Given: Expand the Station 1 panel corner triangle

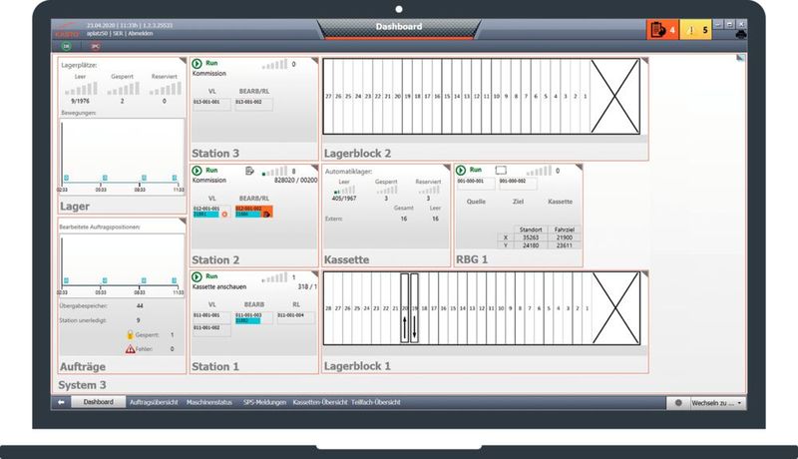Looking at the screenshot, I should [314, 274].
